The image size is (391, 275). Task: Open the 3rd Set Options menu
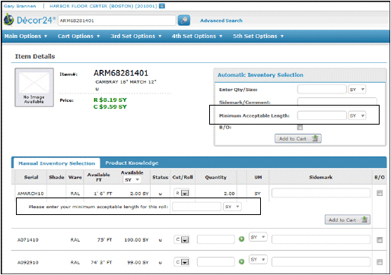pyautogui.click(x=136, y=36)
